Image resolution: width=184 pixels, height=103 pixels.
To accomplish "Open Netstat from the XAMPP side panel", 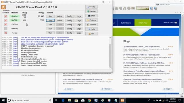I will pos(91,11).
